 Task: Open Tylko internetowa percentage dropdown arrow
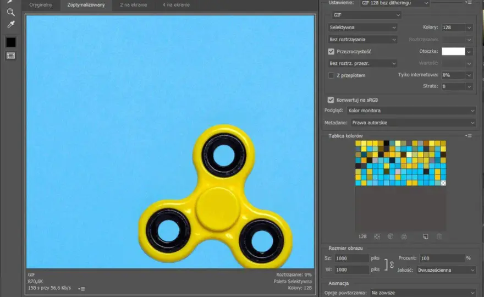[x=469, y=75]
